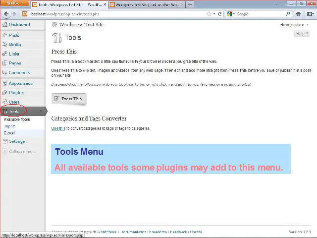Click the Google search engine icon

[x=229, y=14]
